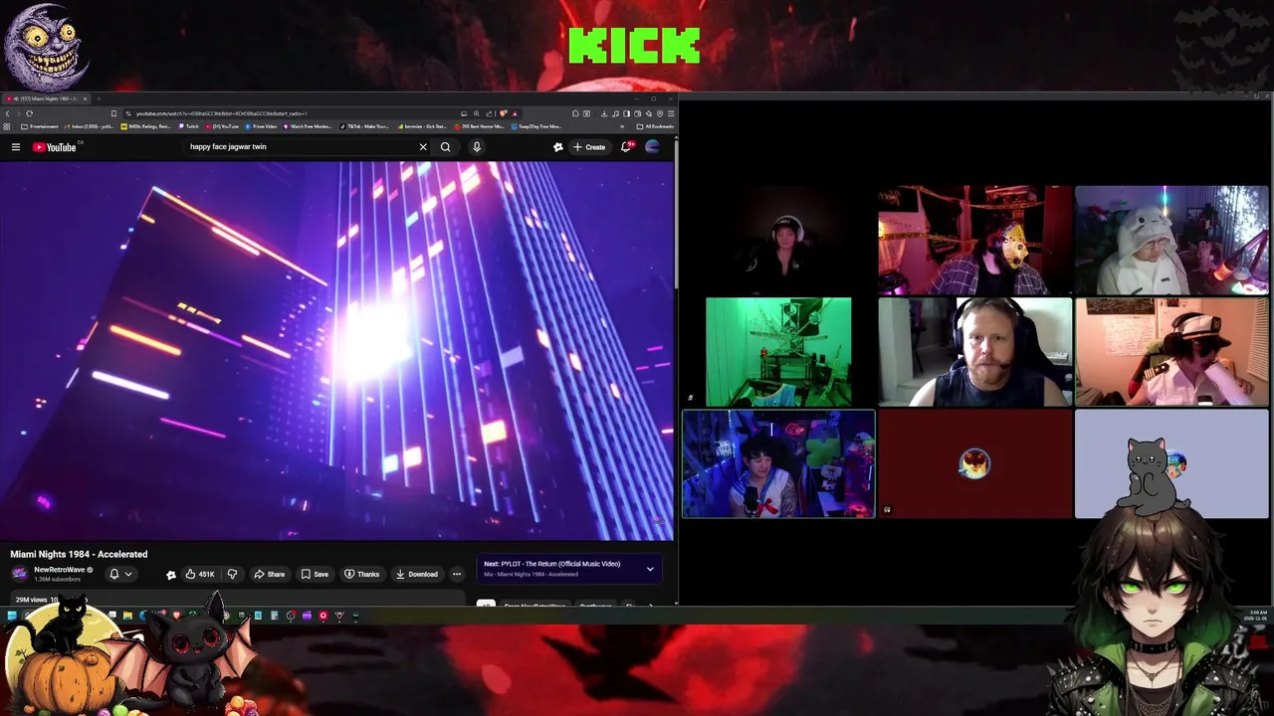Screen dimensions: 1274x716
Task: Open the browser downloads icon
Action: (604, 113)
